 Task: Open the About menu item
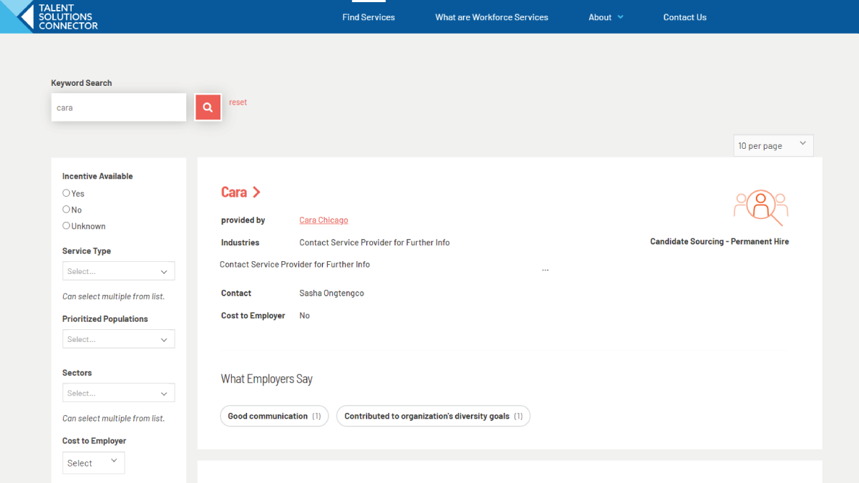point(600,17)
